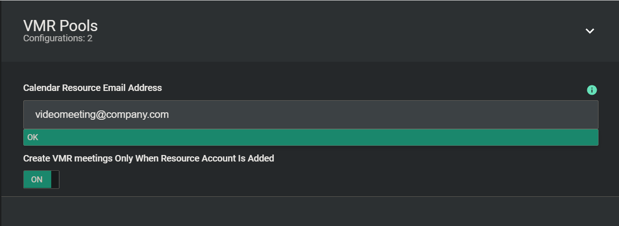
Task: Click the word ON on the switch
Action: point(37,180)
